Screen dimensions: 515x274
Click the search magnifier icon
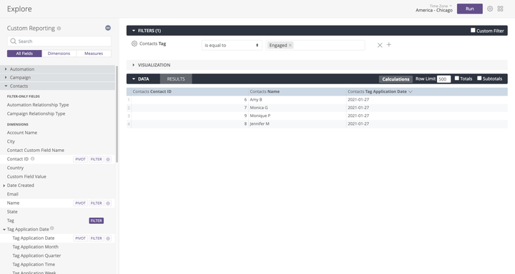(13, 41)
